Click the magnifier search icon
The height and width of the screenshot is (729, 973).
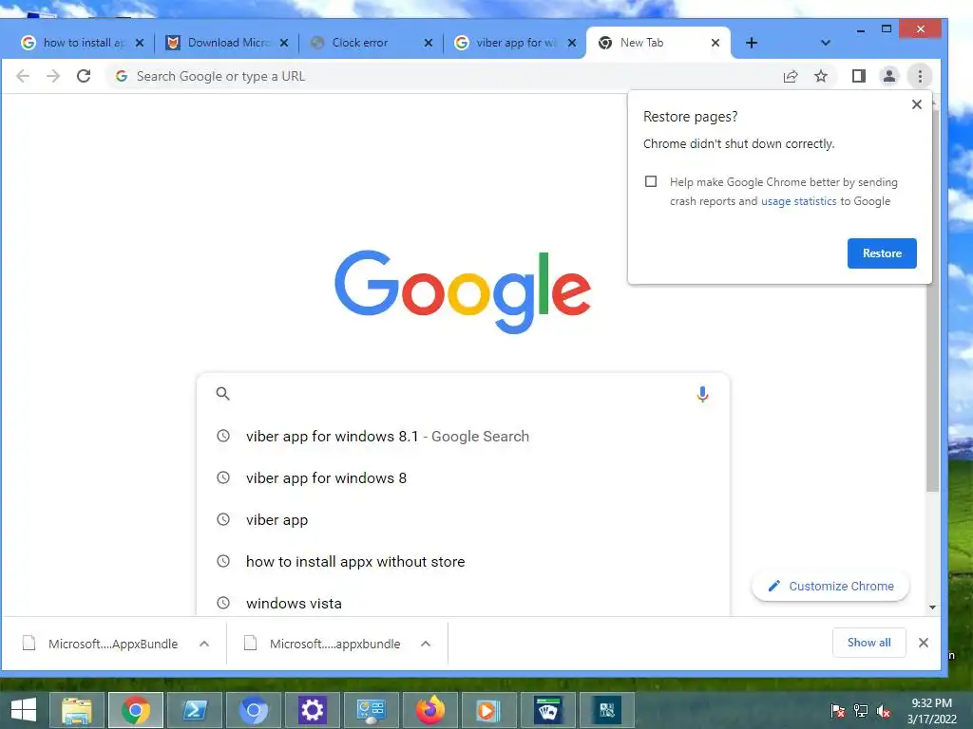222,394
